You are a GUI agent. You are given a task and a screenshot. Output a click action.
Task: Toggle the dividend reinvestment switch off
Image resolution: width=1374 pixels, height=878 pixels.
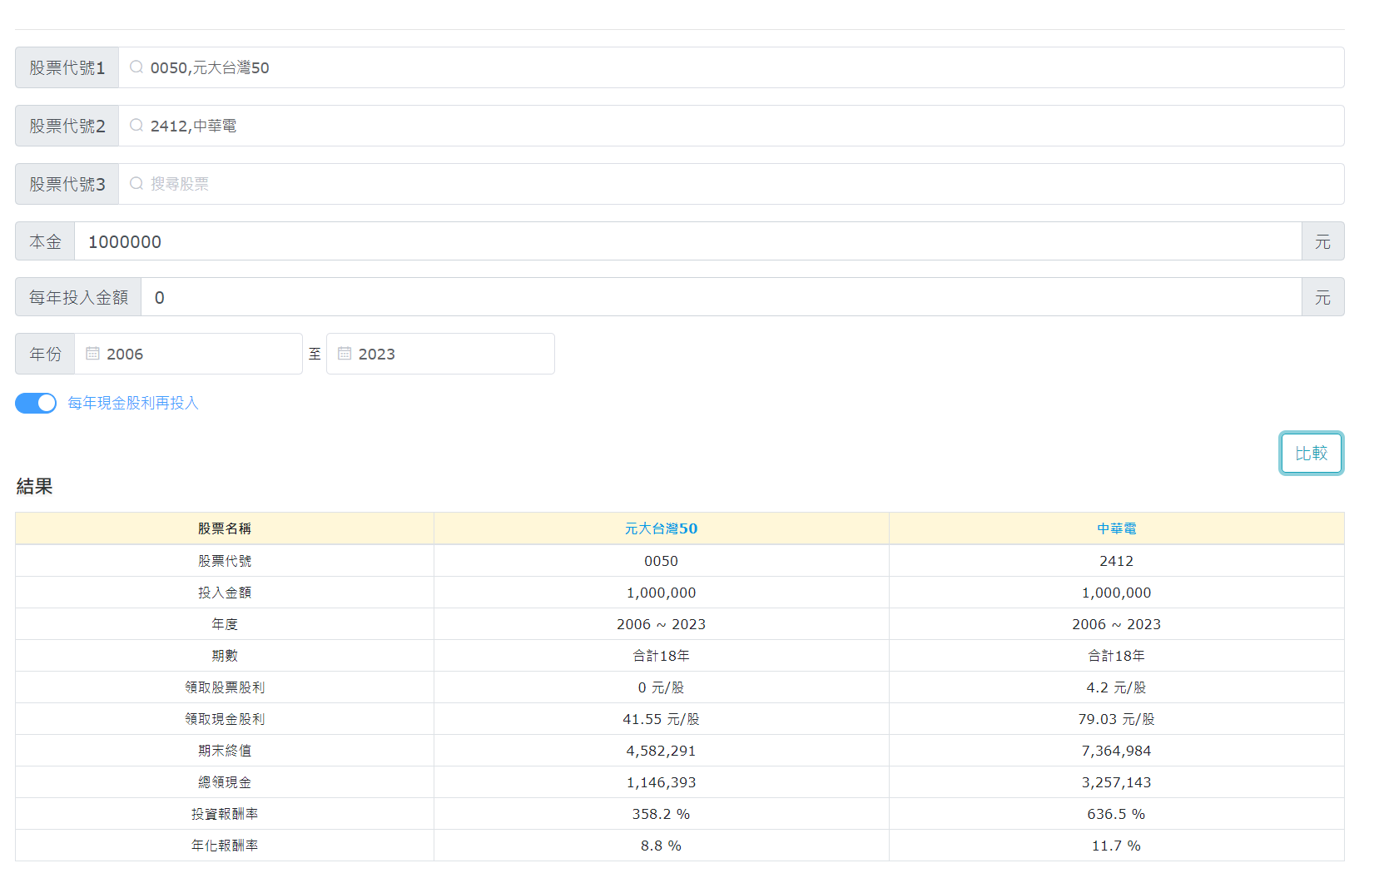point(36,403)
